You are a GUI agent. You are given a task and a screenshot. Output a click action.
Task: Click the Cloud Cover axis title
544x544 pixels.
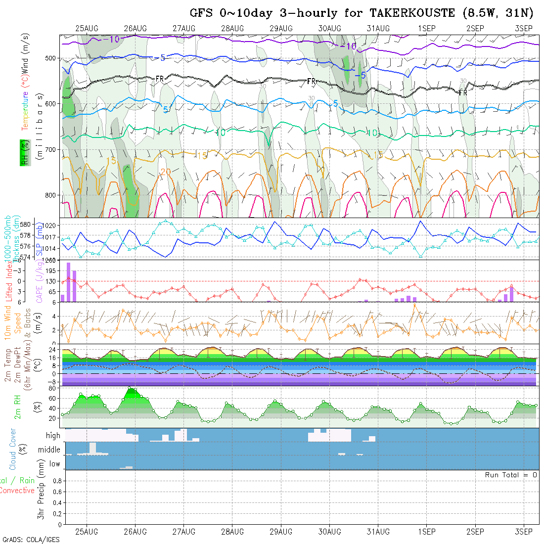[x=13, y=449]
